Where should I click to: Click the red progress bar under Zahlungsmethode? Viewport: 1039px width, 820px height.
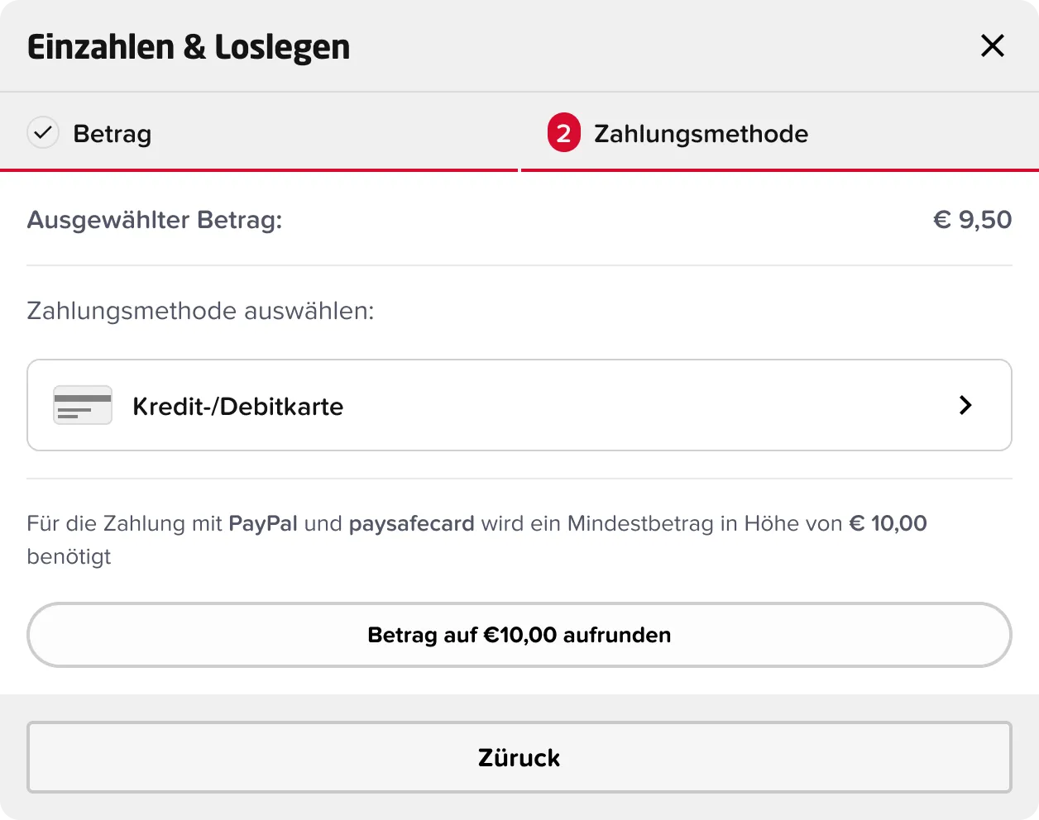pos(779,170)
